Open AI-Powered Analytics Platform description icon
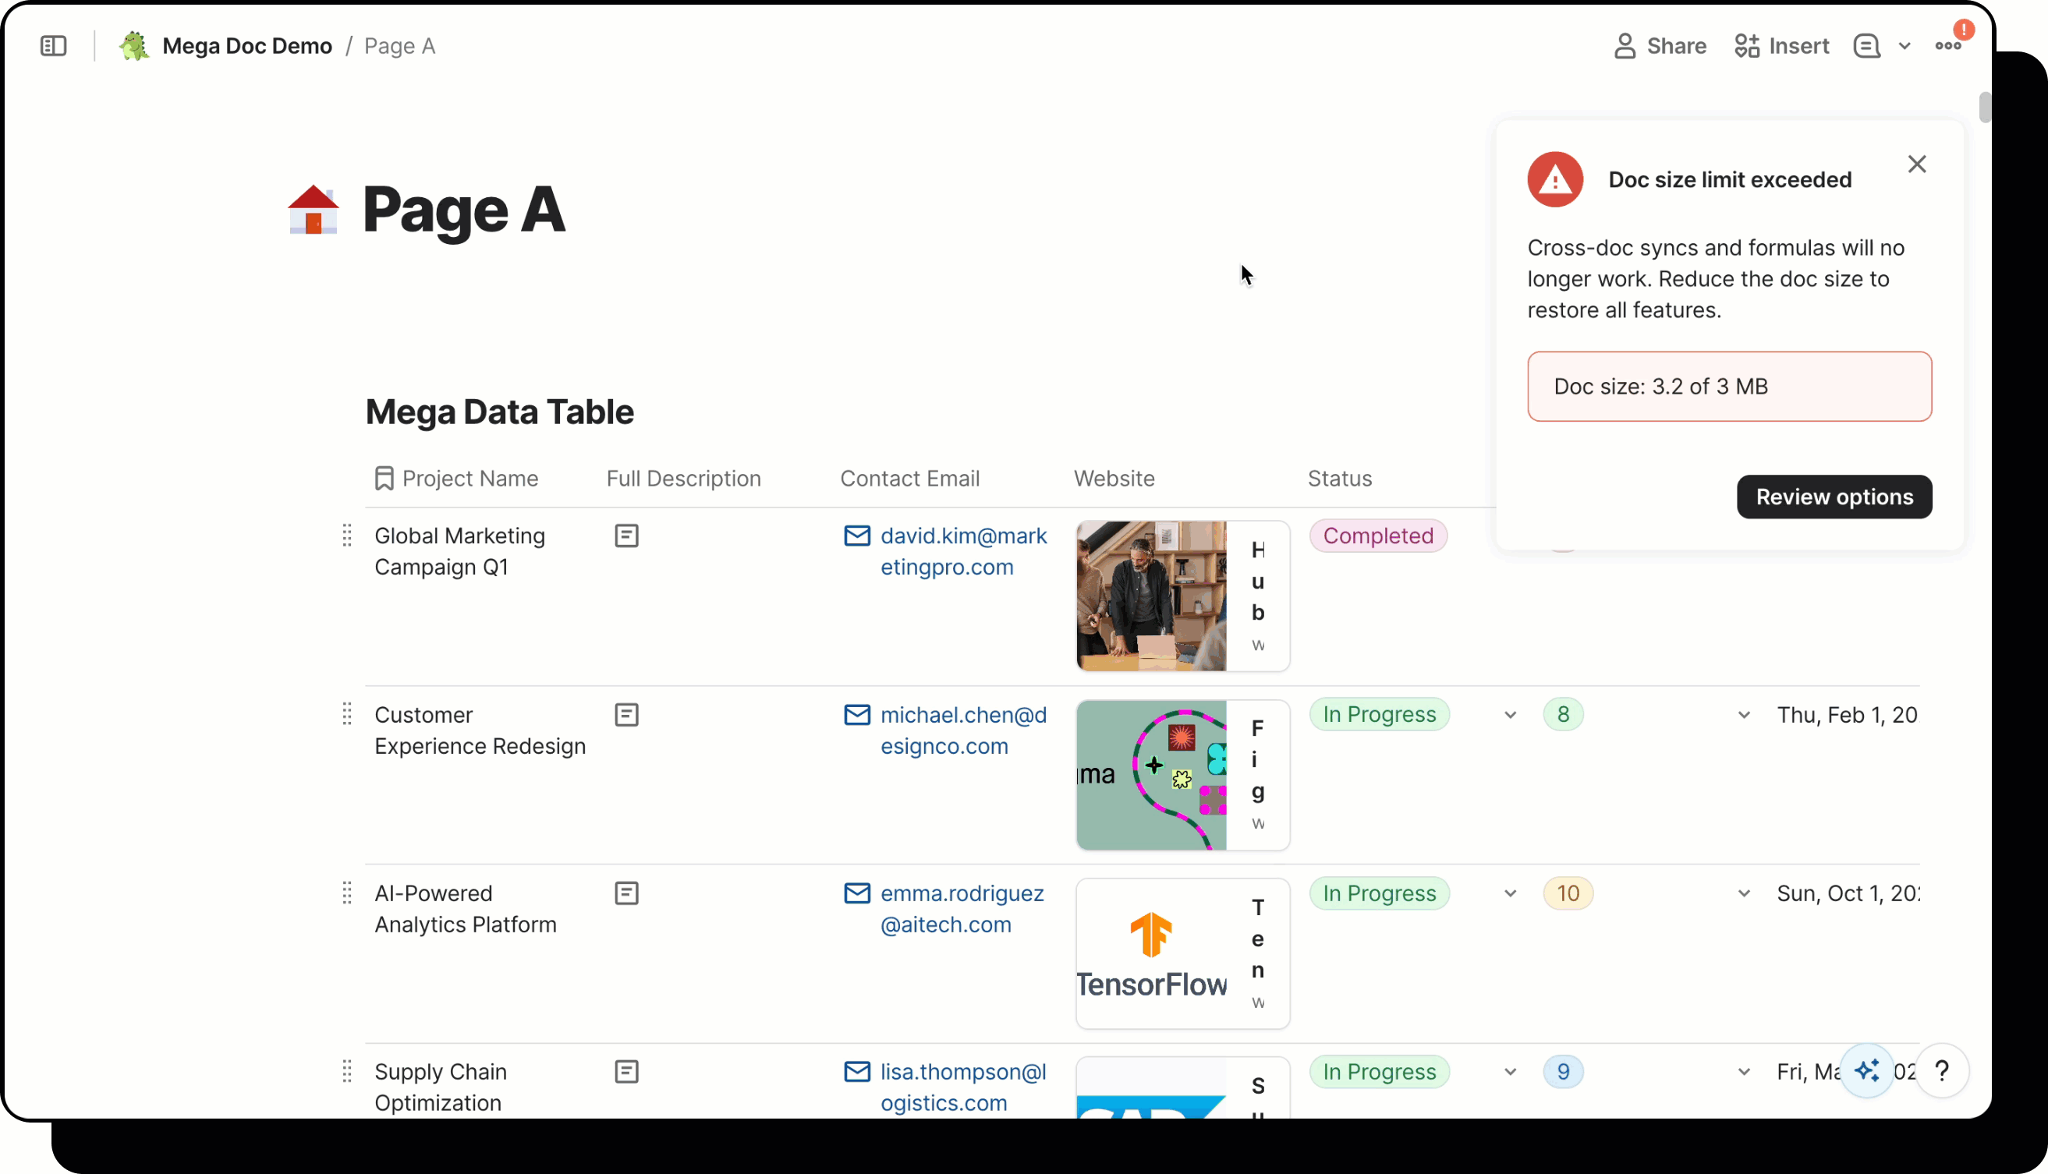 626,893
